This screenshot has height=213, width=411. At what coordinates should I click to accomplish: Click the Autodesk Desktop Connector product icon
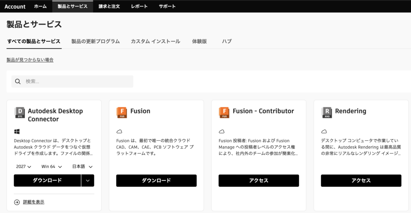coord(20,112)
